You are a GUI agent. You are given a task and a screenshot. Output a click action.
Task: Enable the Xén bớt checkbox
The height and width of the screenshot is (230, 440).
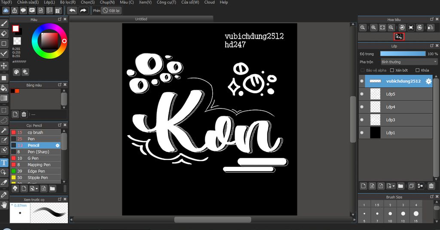pos(392,70)
